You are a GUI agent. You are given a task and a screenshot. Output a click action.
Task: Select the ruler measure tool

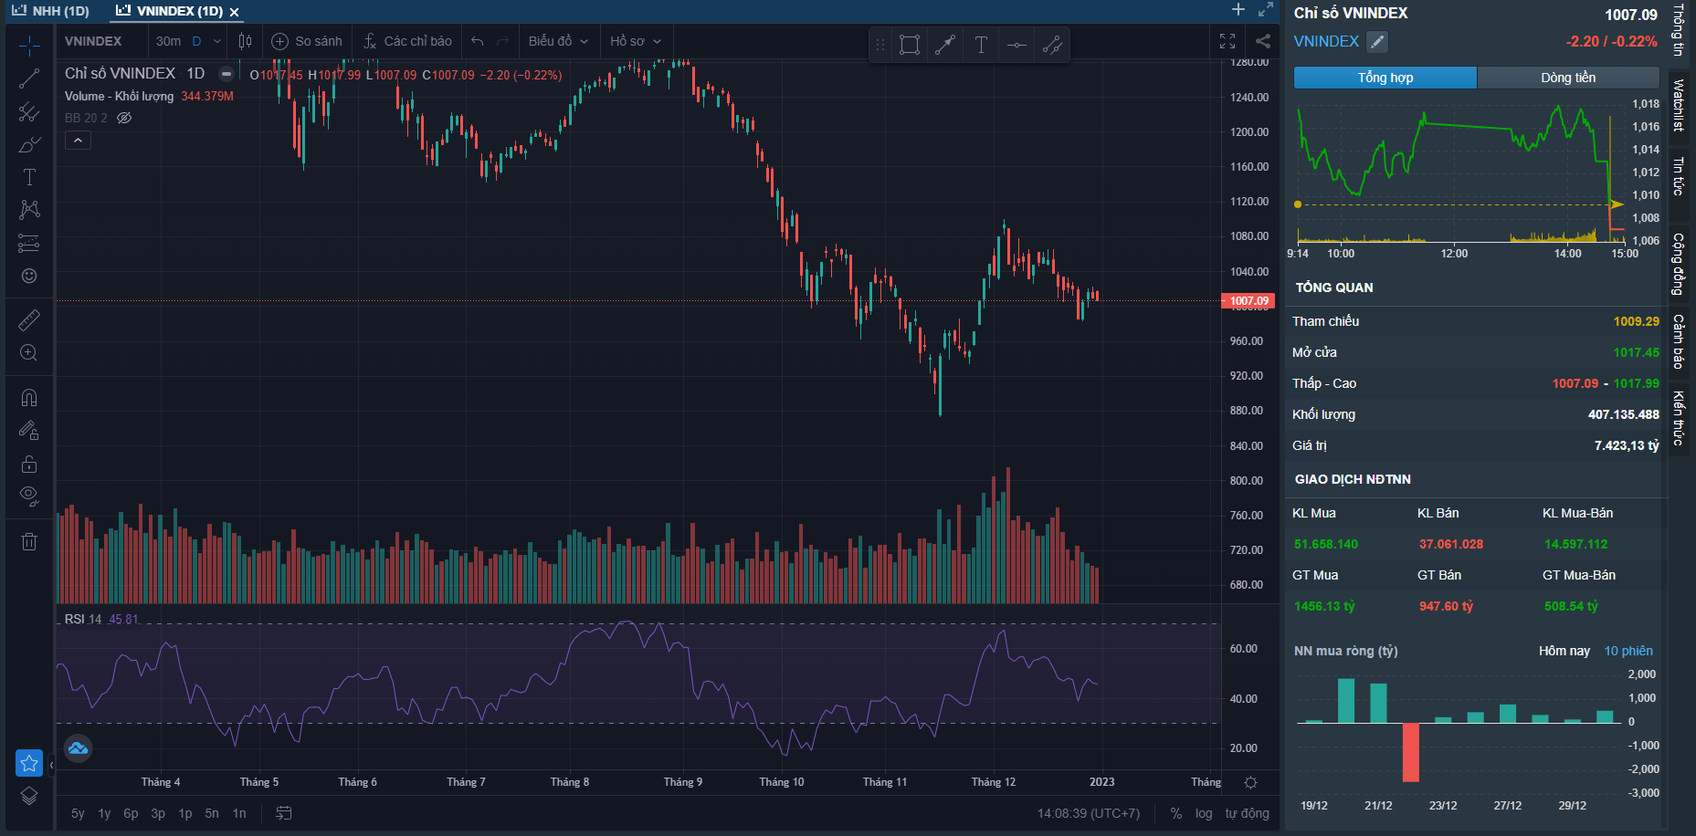tap(29, 320)
